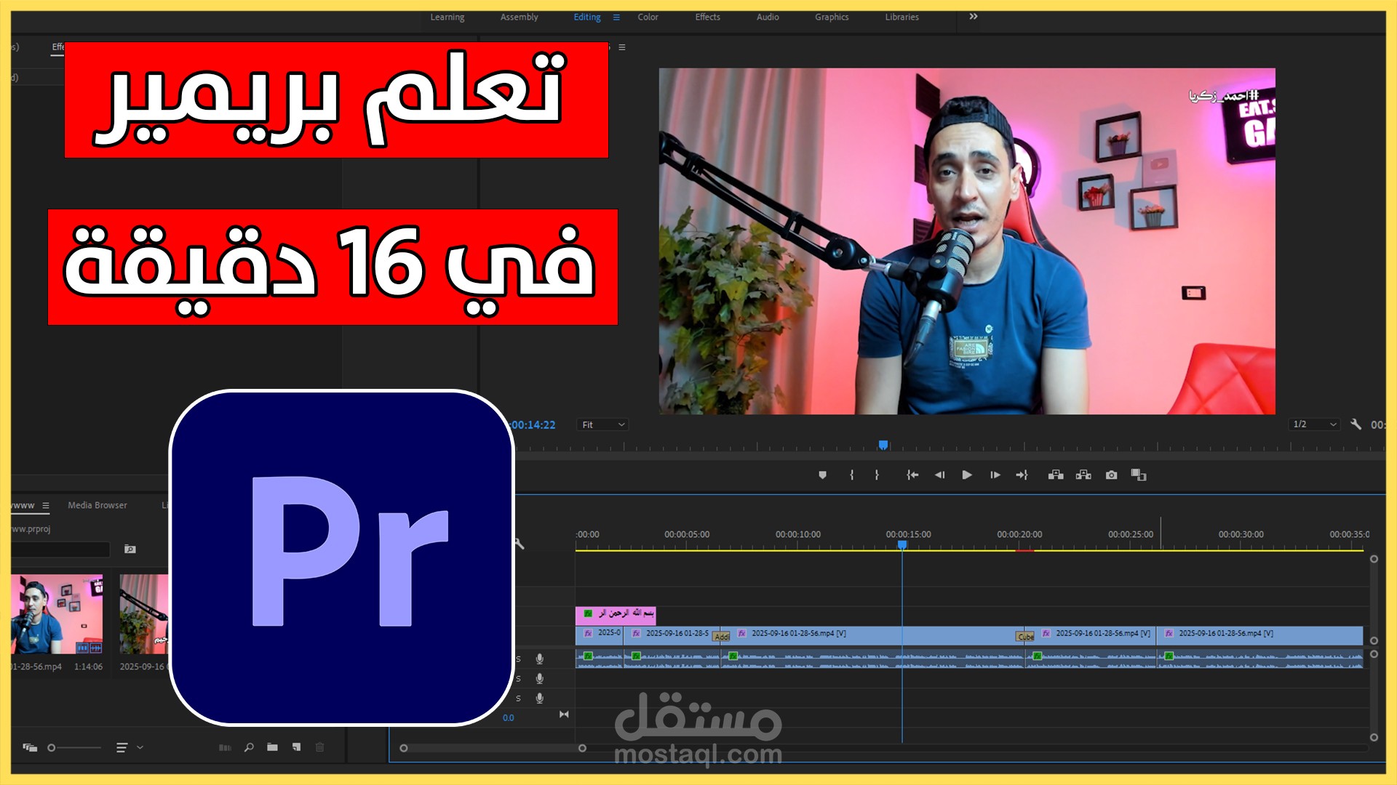Open Program monitor settings wrench
This screenshot has width=1397, height=785.
(1356, 424)
